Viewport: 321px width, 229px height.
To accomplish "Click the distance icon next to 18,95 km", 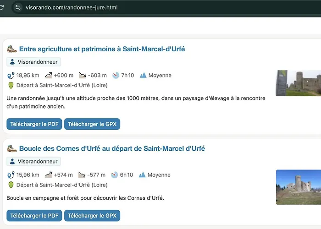I will click(11, 75).
